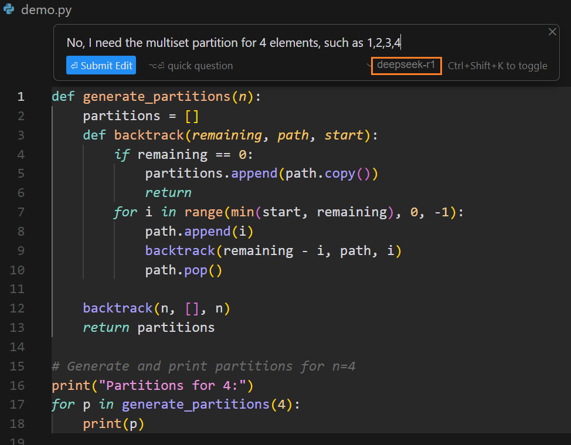Image resolution: width=571 pixels, height=445 pixels.
Task: Click 'partitions.append(path.copy())' on line 5
Action: [261, 174]
